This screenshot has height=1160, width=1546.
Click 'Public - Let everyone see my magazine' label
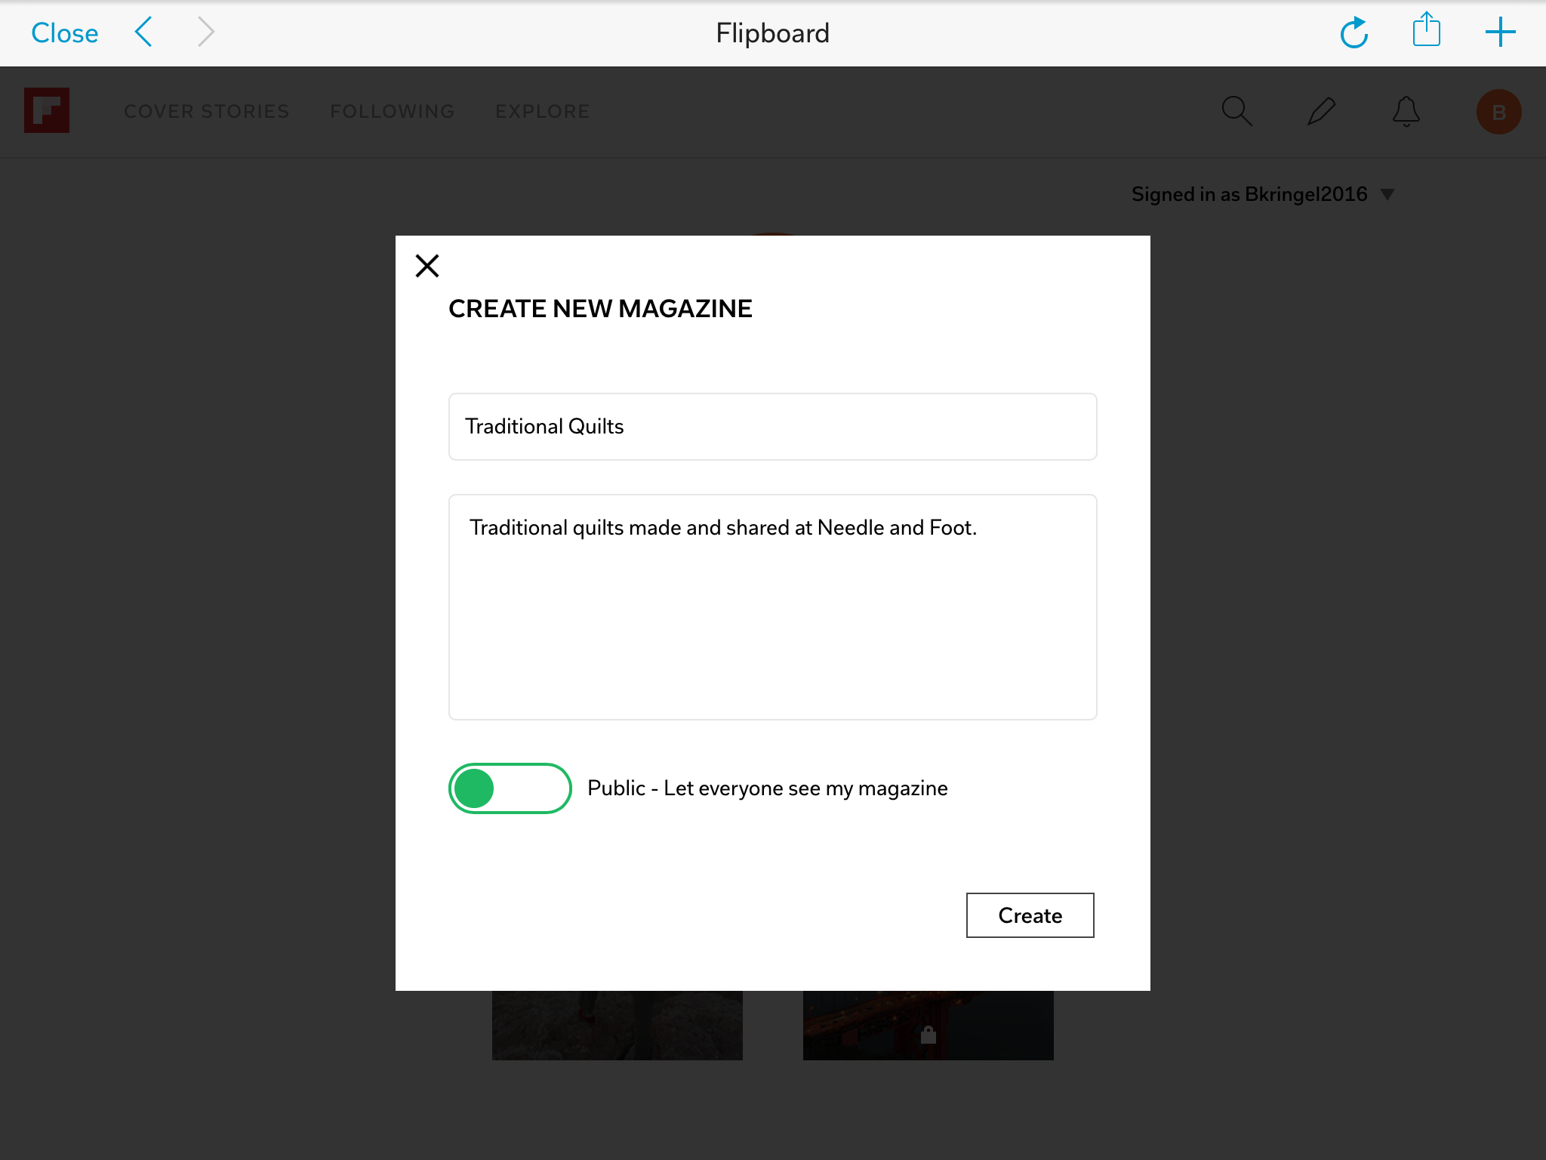pos(767,788)
